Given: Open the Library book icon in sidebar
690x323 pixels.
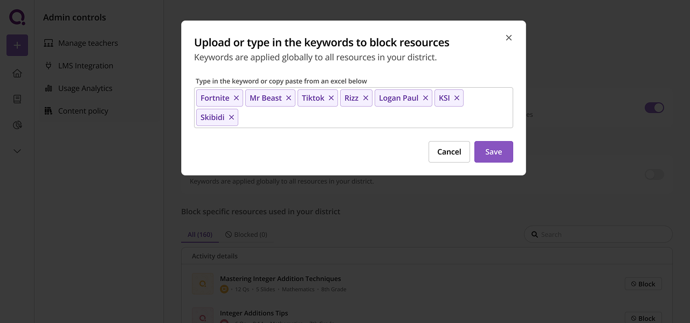Looking at the screenshot, I should click(17, 99).
